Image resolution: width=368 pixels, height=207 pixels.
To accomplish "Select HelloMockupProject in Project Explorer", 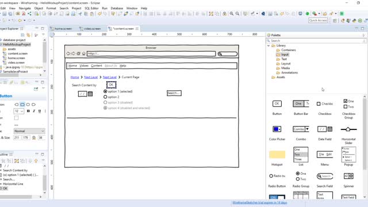I will (17, 44).
